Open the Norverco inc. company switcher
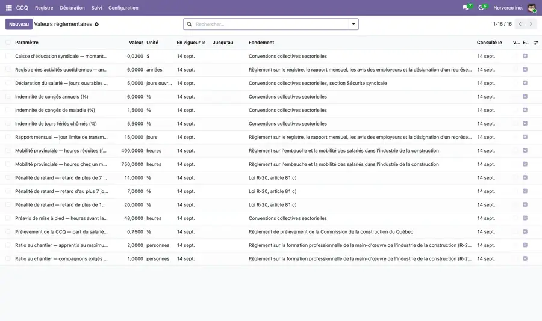 pos(508,8)
